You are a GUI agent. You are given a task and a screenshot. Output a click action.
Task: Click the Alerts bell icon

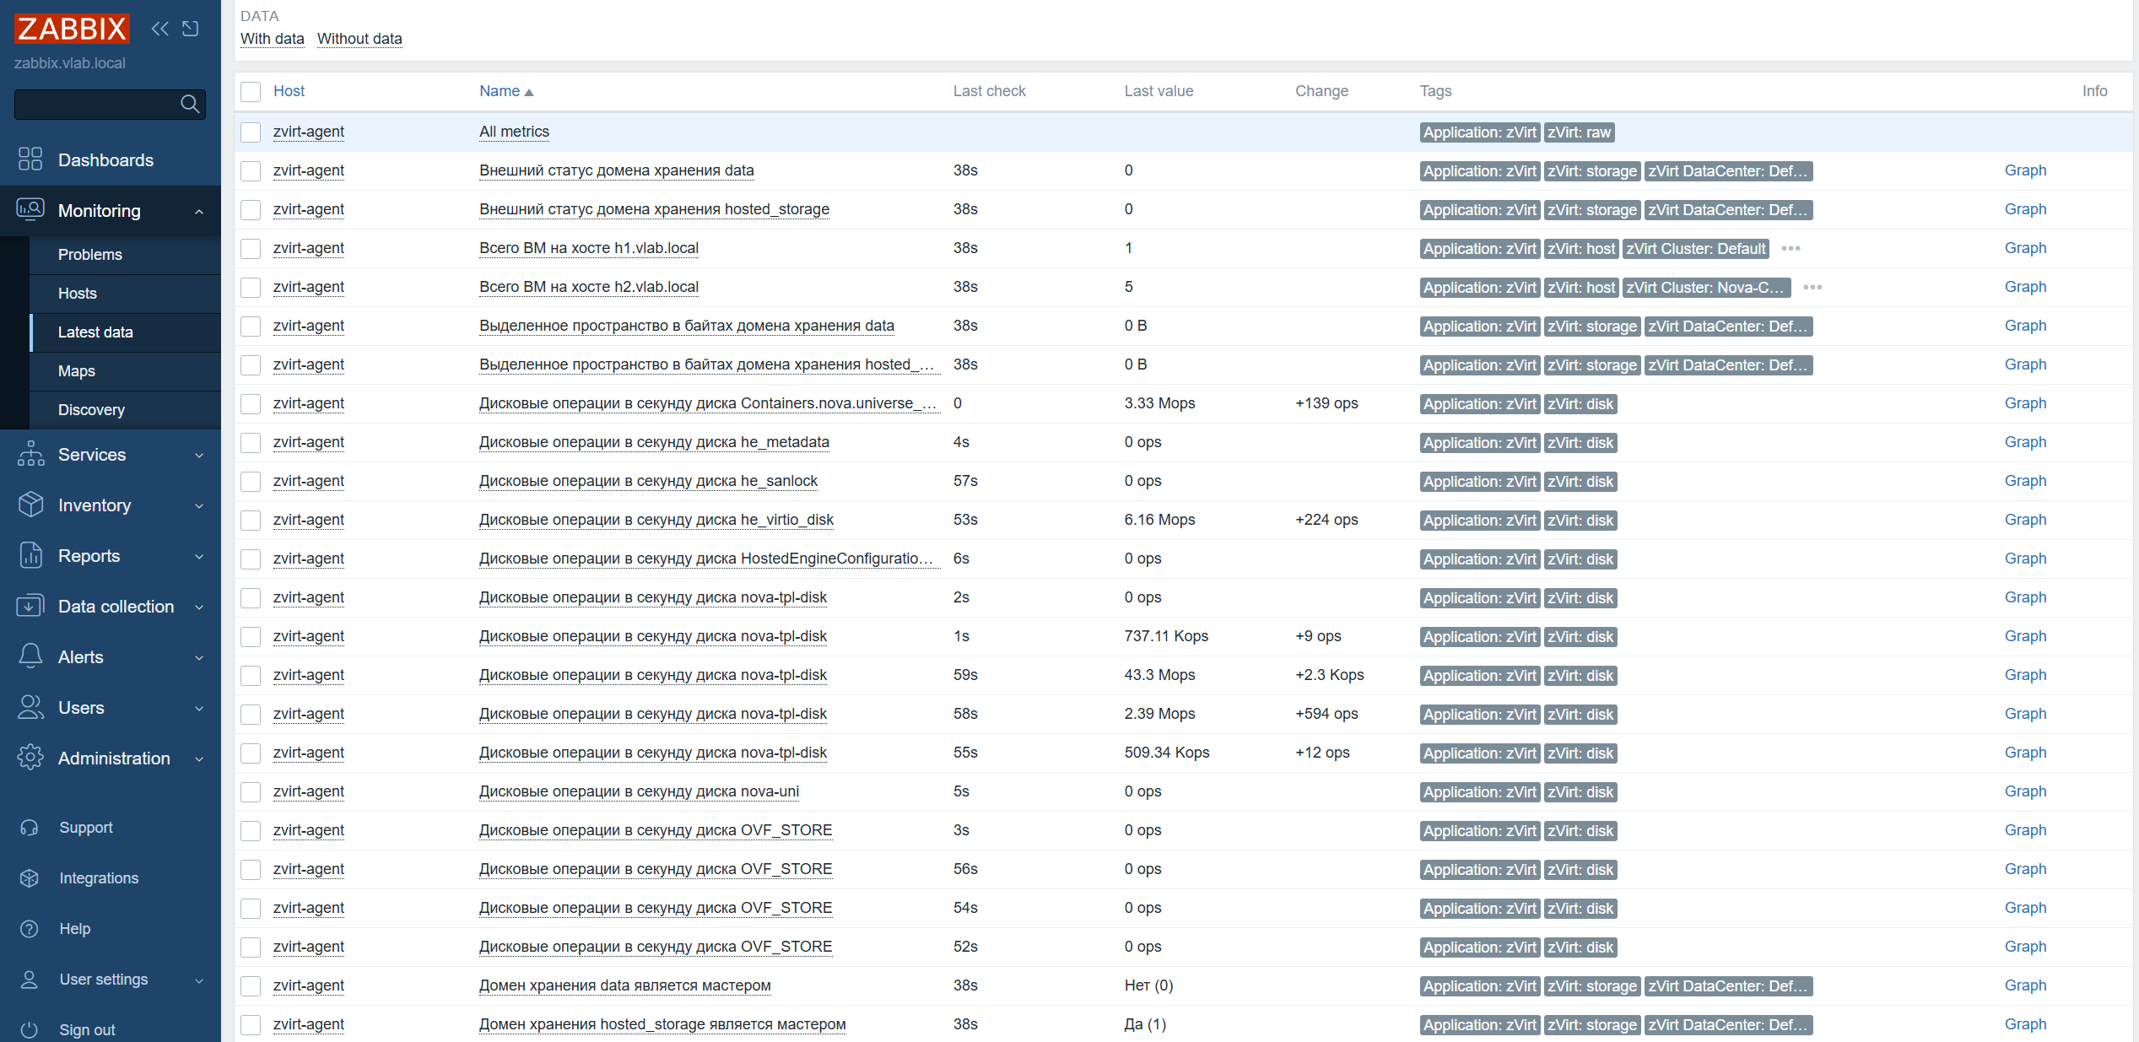(x=30, y=656)
